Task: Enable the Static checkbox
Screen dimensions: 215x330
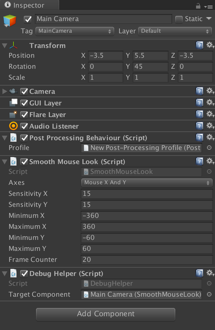Action: 179,20
